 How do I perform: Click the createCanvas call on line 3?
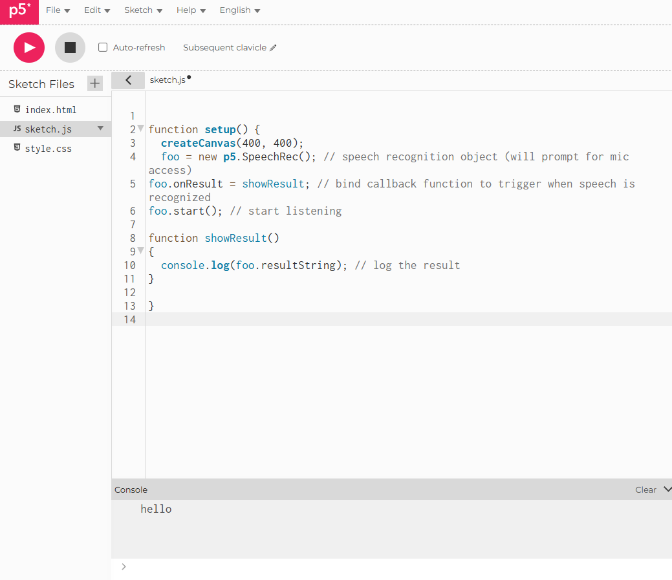pos(232,143)
